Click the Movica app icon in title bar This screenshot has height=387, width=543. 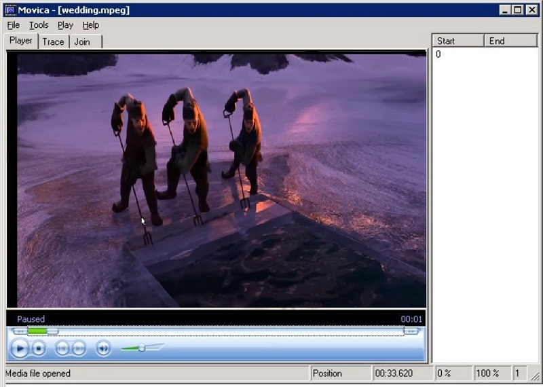pos(10,10)
